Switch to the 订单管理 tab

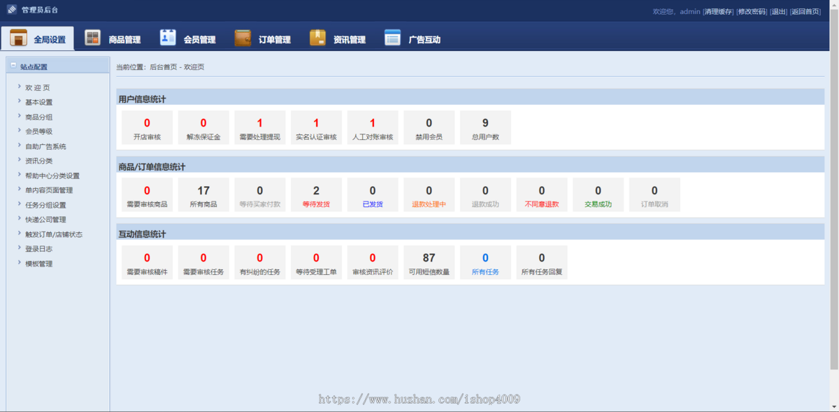click(263, 38)
